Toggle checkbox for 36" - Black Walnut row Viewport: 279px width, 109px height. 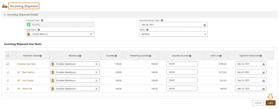coord(8,72)
